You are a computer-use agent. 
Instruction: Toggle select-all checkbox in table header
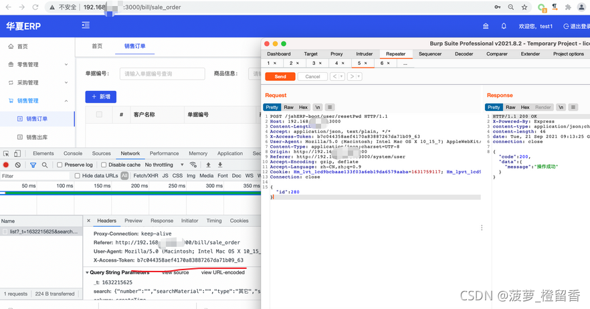(x=99, y=114)
